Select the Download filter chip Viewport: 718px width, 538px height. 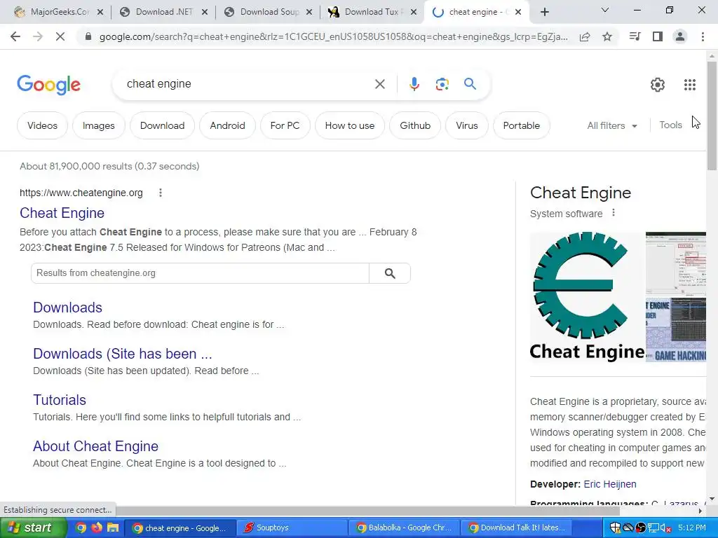[162, 125]
